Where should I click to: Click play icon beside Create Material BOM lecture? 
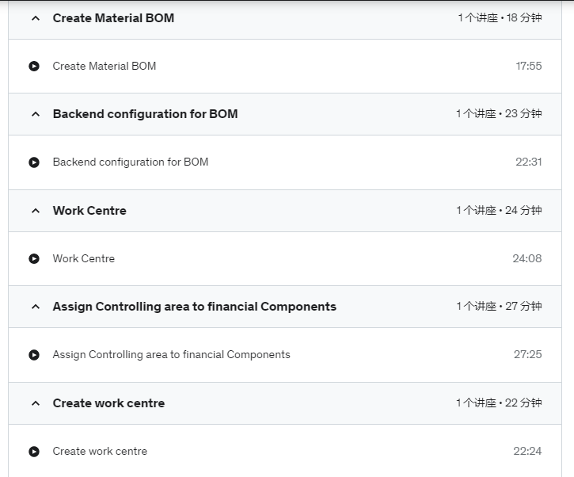tap(34, 66)
